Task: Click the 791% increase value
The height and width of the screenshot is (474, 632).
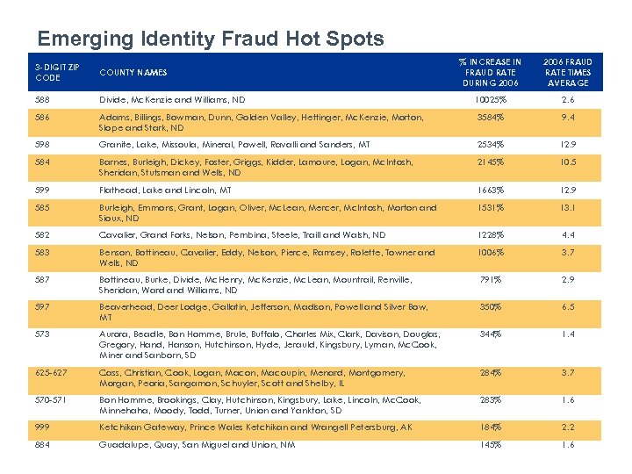Action: (x=491, y=279)
